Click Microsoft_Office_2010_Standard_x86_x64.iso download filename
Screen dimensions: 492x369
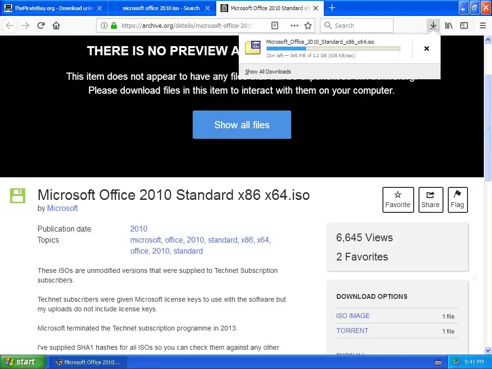320,42
